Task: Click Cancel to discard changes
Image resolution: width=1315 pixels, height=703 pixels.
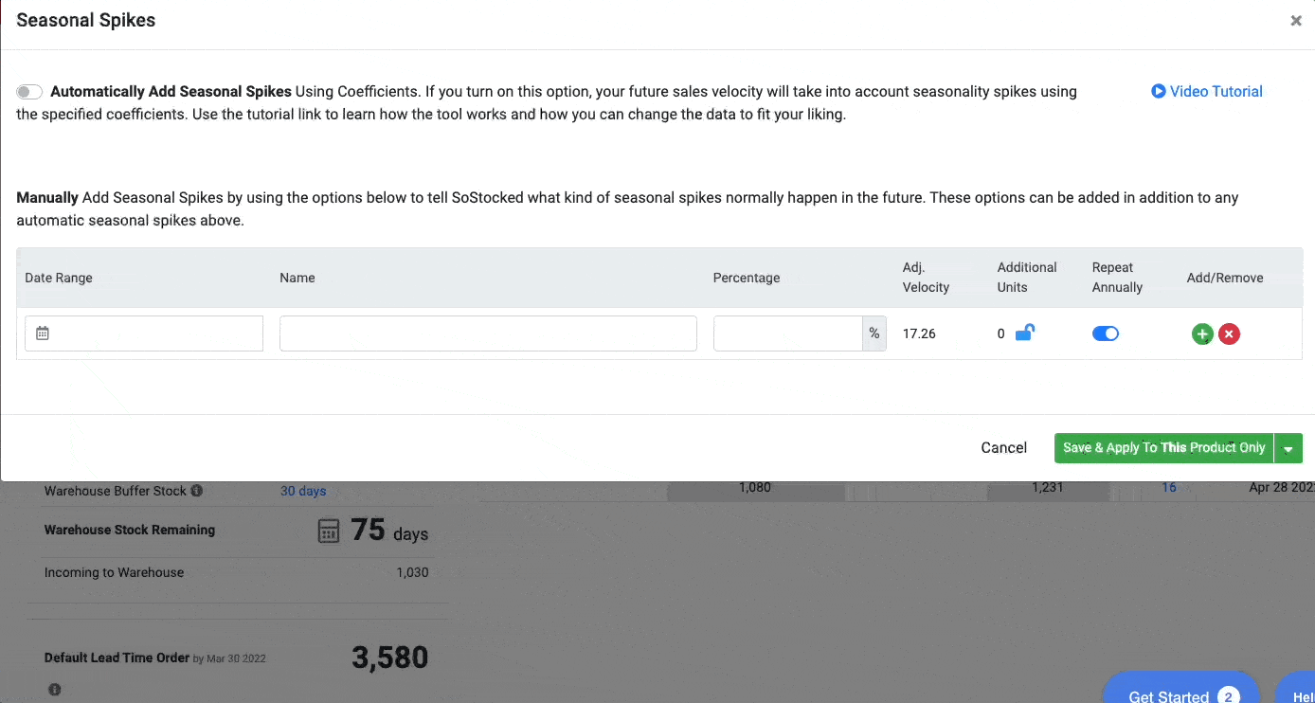Action: click(x=1003, y=447)
